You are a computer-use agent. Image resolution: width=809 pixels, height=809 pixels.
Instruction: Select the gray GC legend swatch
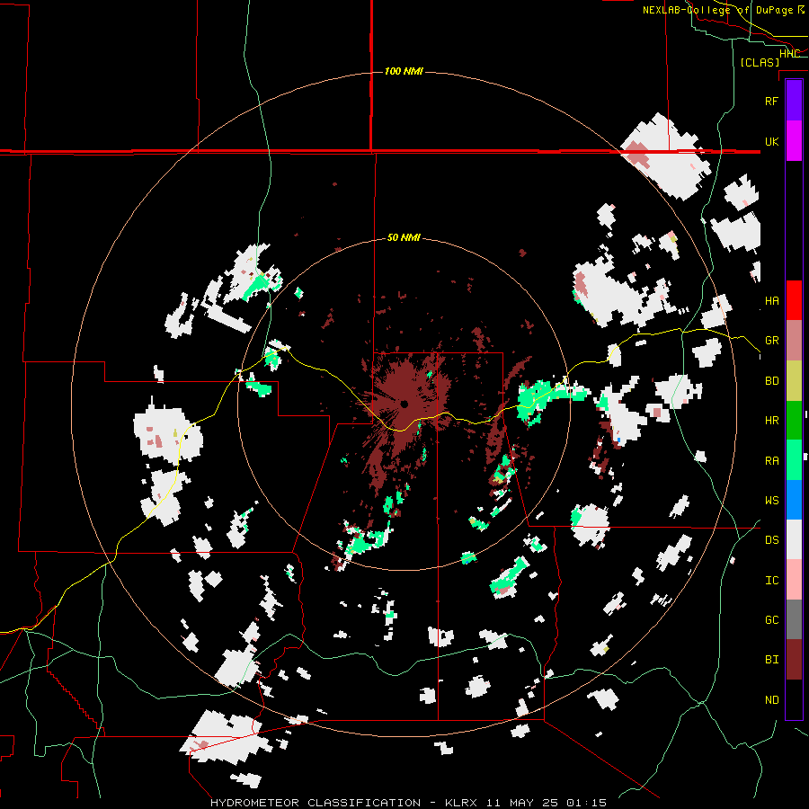click(x=794, y=619)
